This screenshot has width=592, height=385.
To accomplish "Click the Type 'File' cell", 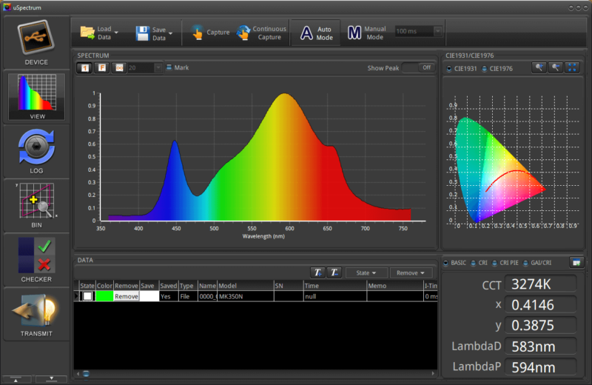I will [x=188, y=296].
